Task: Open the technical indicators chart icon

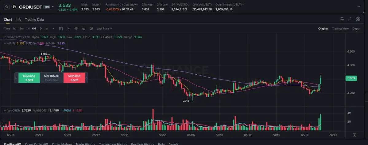Action: (x=68, y=28)
